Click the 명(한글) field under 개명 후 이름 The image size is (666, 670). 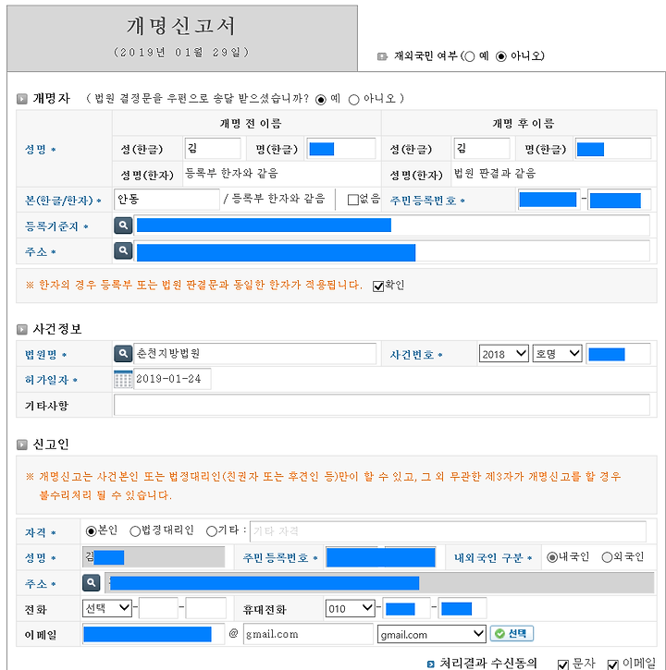613,149
